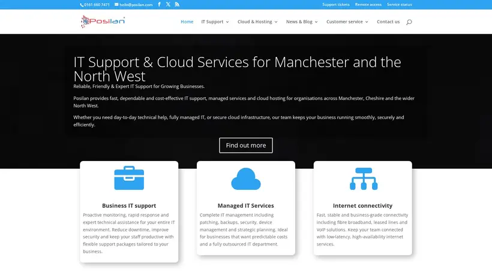This screenshot has width=492, height=276.
Task: Click the Find out more button
Action: coord(246,145)
